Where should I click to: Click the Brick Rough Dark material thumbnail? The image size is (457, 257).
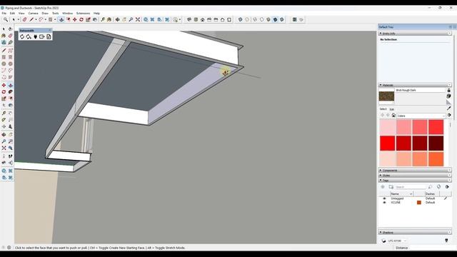[387, 96]
